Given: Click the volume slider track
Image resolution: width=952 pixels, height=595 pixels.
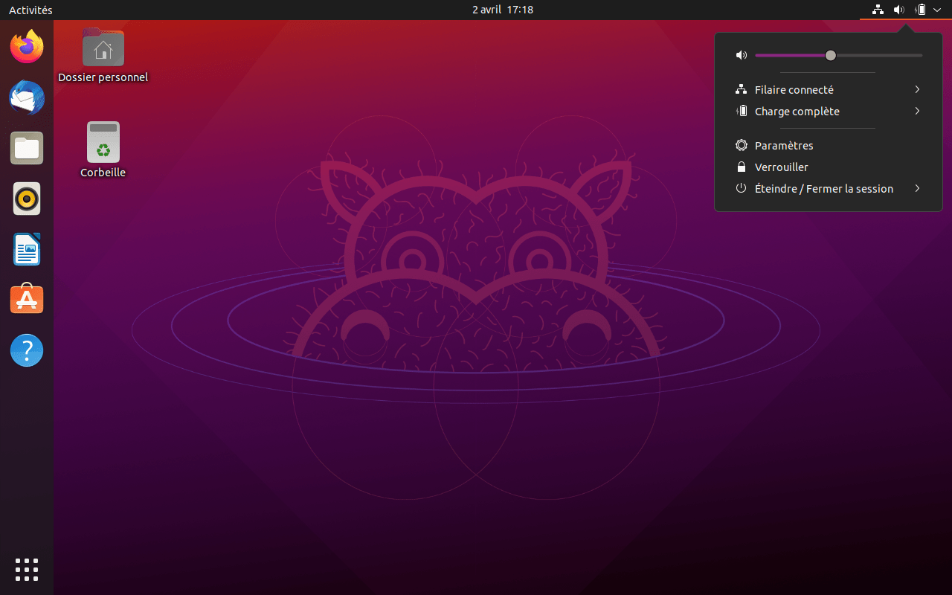Looking at the screenshot, I should click(x=878, y=56).
